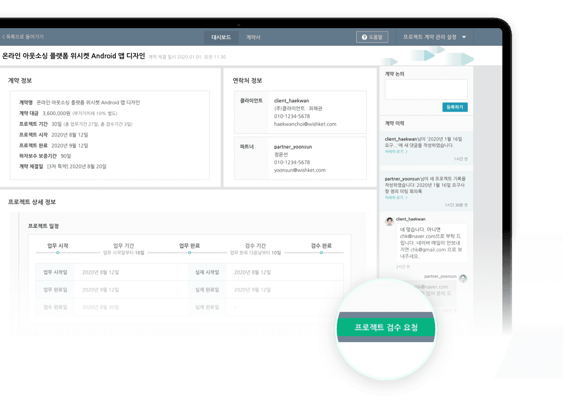Screen dimensions: 563x406
Task: Open 자세히 보기 under client_haekwan's comment notice
Action: (x=396, y=152)
